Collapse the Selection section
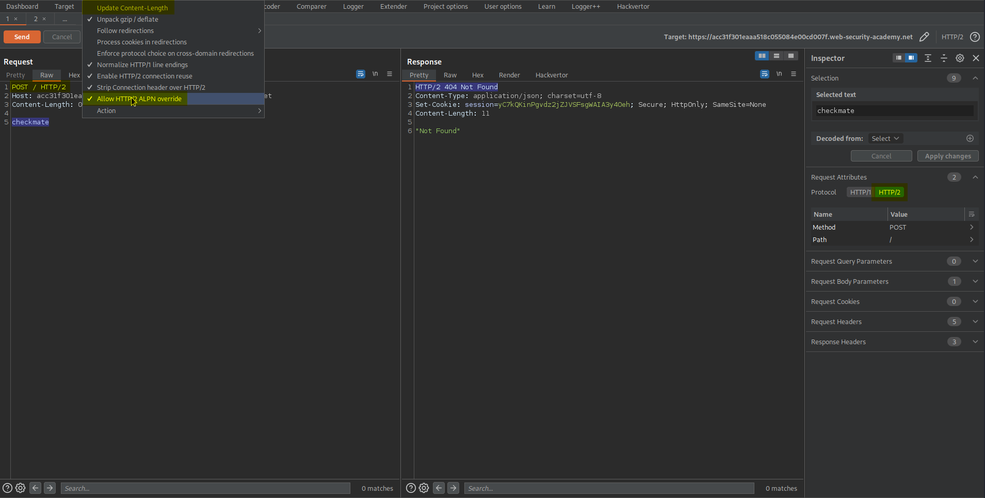The height and width of the screenshot is (498, 985). pyautogui.click(x=975, y=78)
